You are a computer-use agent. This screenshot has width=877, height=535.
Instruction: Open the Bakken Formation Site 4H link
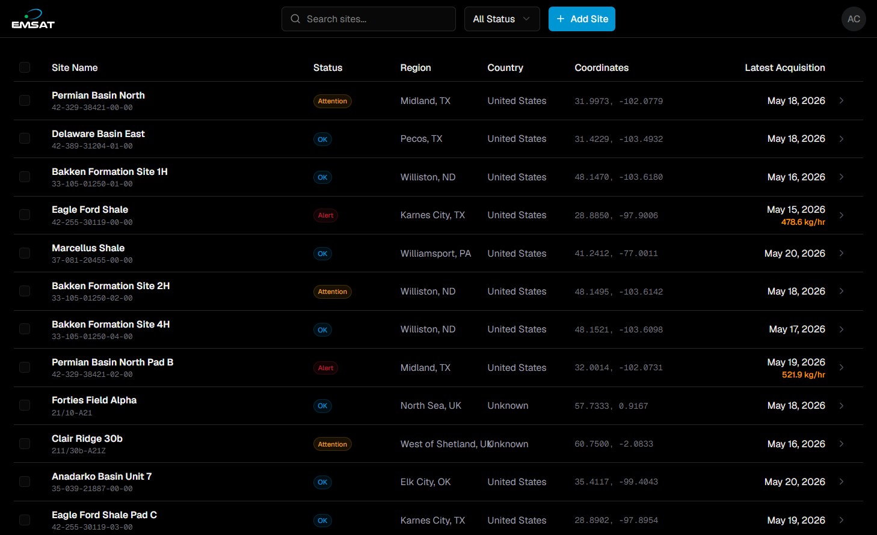(111, 324)
